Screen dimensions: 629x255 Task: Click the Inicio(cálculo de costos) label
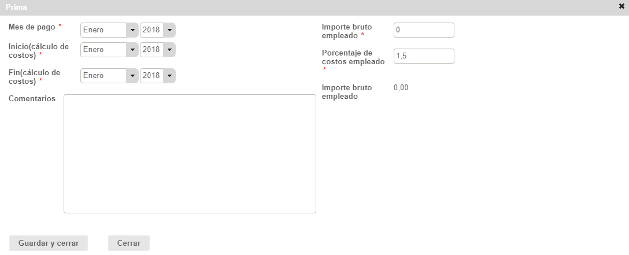point(38,50)
